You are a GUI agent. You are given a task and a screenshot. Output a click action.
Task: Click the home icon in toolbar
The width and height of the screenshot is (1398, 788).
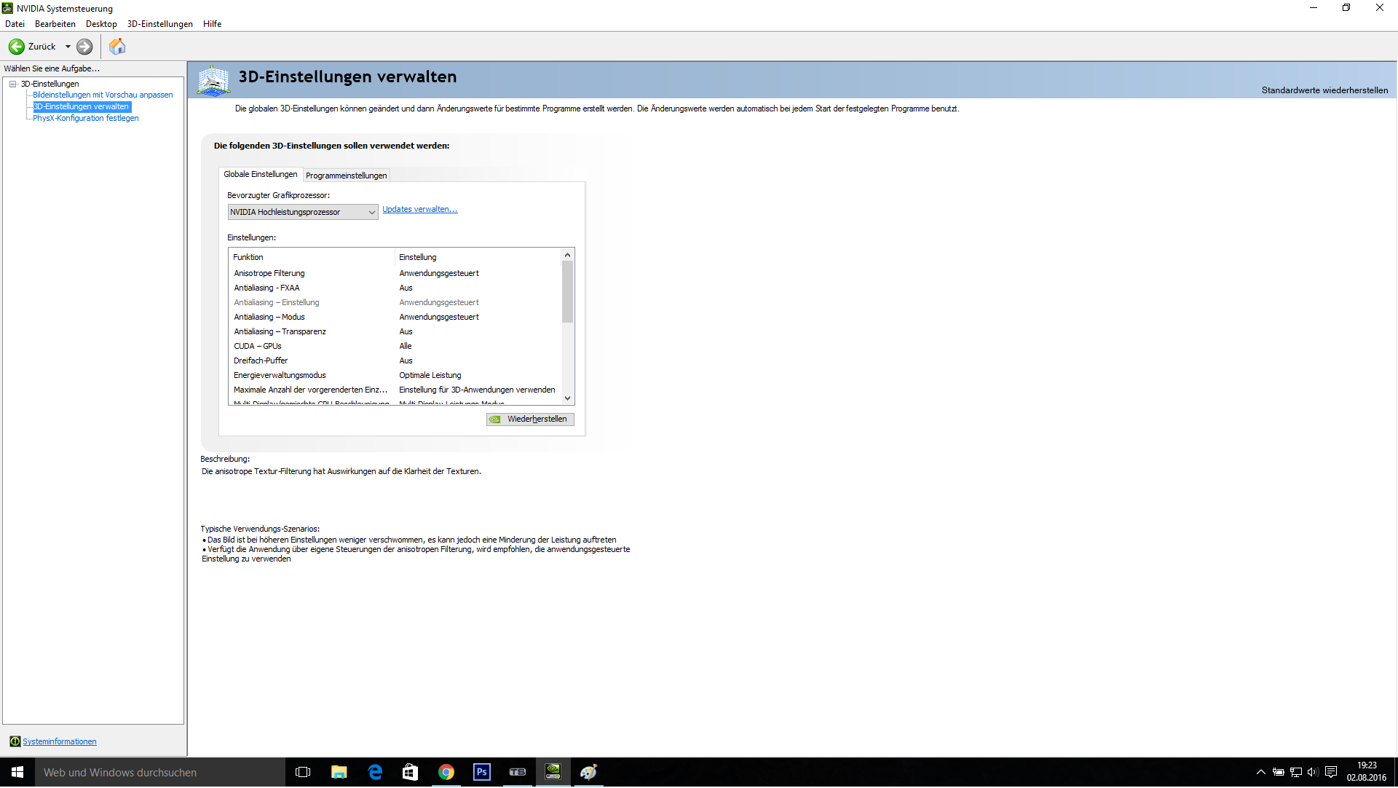[x=117, y=47]
